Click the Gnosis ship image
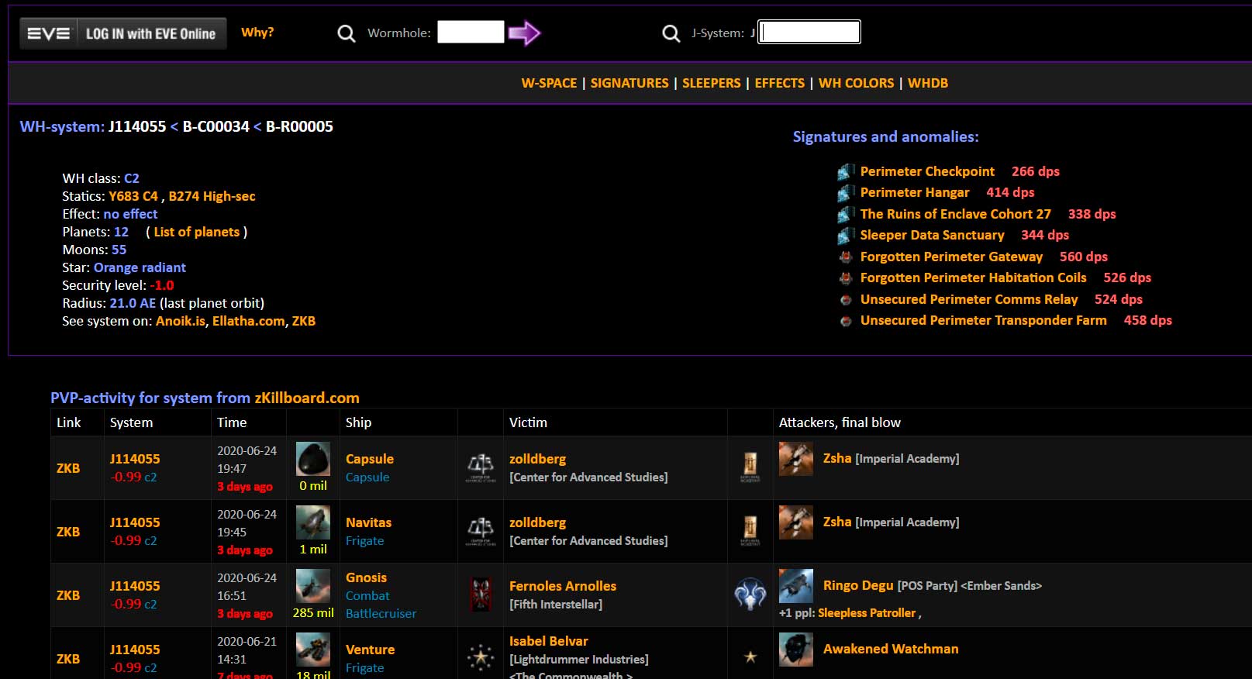 (313, 586)
